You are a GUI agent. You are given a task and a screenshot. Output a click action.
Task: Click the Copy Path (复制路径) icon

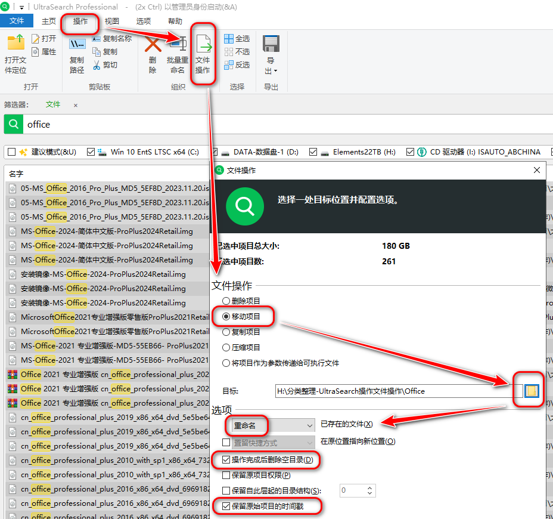[x=77, y=44]
